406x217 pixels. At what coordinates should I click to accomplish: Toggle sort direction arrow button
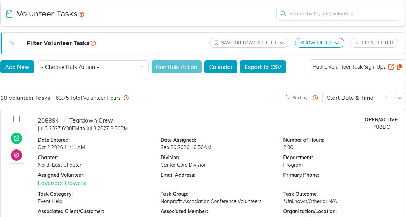tap(400, 98)
